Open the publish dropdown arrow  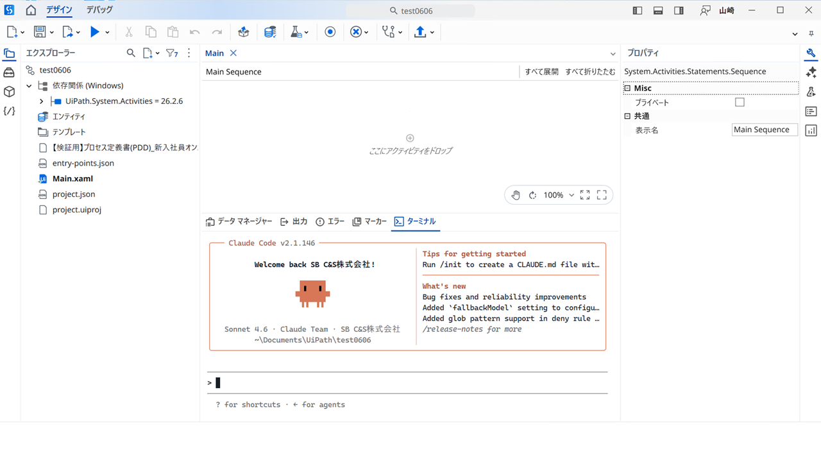pos(432,32)
